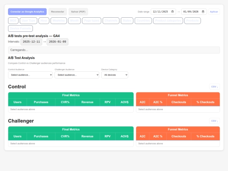The height and width of the screenshot is (171, 228).
Task: Select the Products tab
Action: (193, 21)
